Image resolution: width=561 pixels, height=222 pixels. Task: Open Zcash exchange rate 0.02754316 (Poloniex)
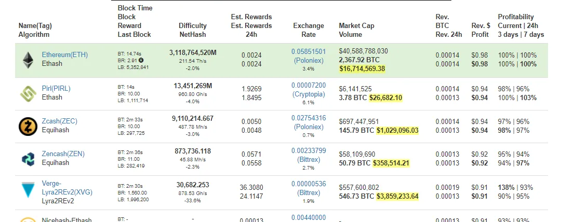pyautogui.click(x=309, y=122)
